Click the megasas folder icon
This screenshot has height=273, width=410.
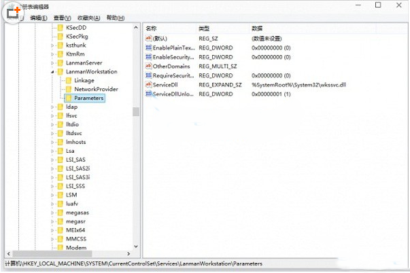pos(61,213)
